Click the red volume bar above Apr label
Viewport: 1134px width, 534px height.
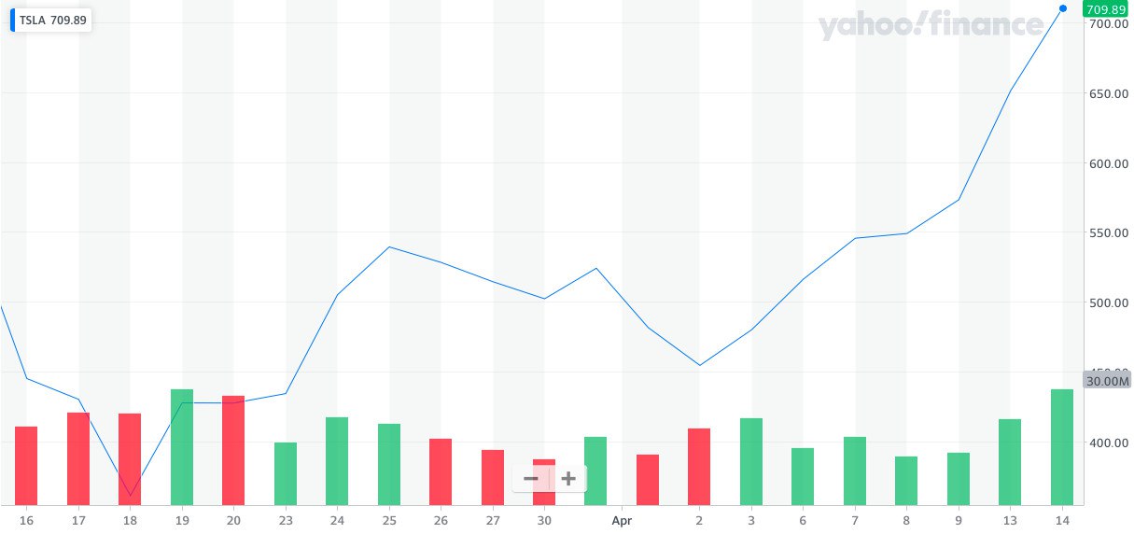point(648,479)
